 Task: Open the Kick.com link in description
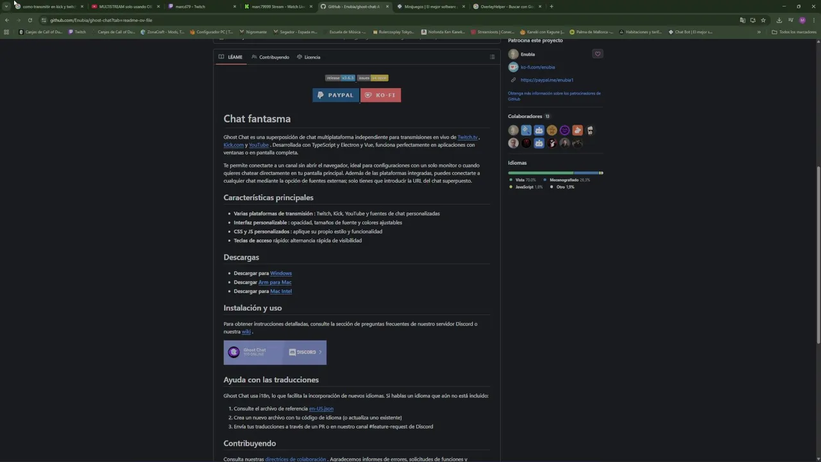[233, 145]
